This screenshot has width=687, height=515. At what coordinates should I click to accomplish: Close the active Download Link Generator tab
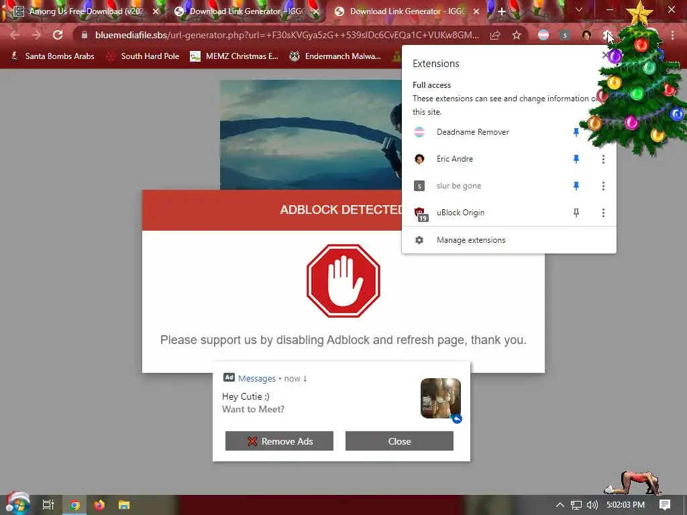476,11
